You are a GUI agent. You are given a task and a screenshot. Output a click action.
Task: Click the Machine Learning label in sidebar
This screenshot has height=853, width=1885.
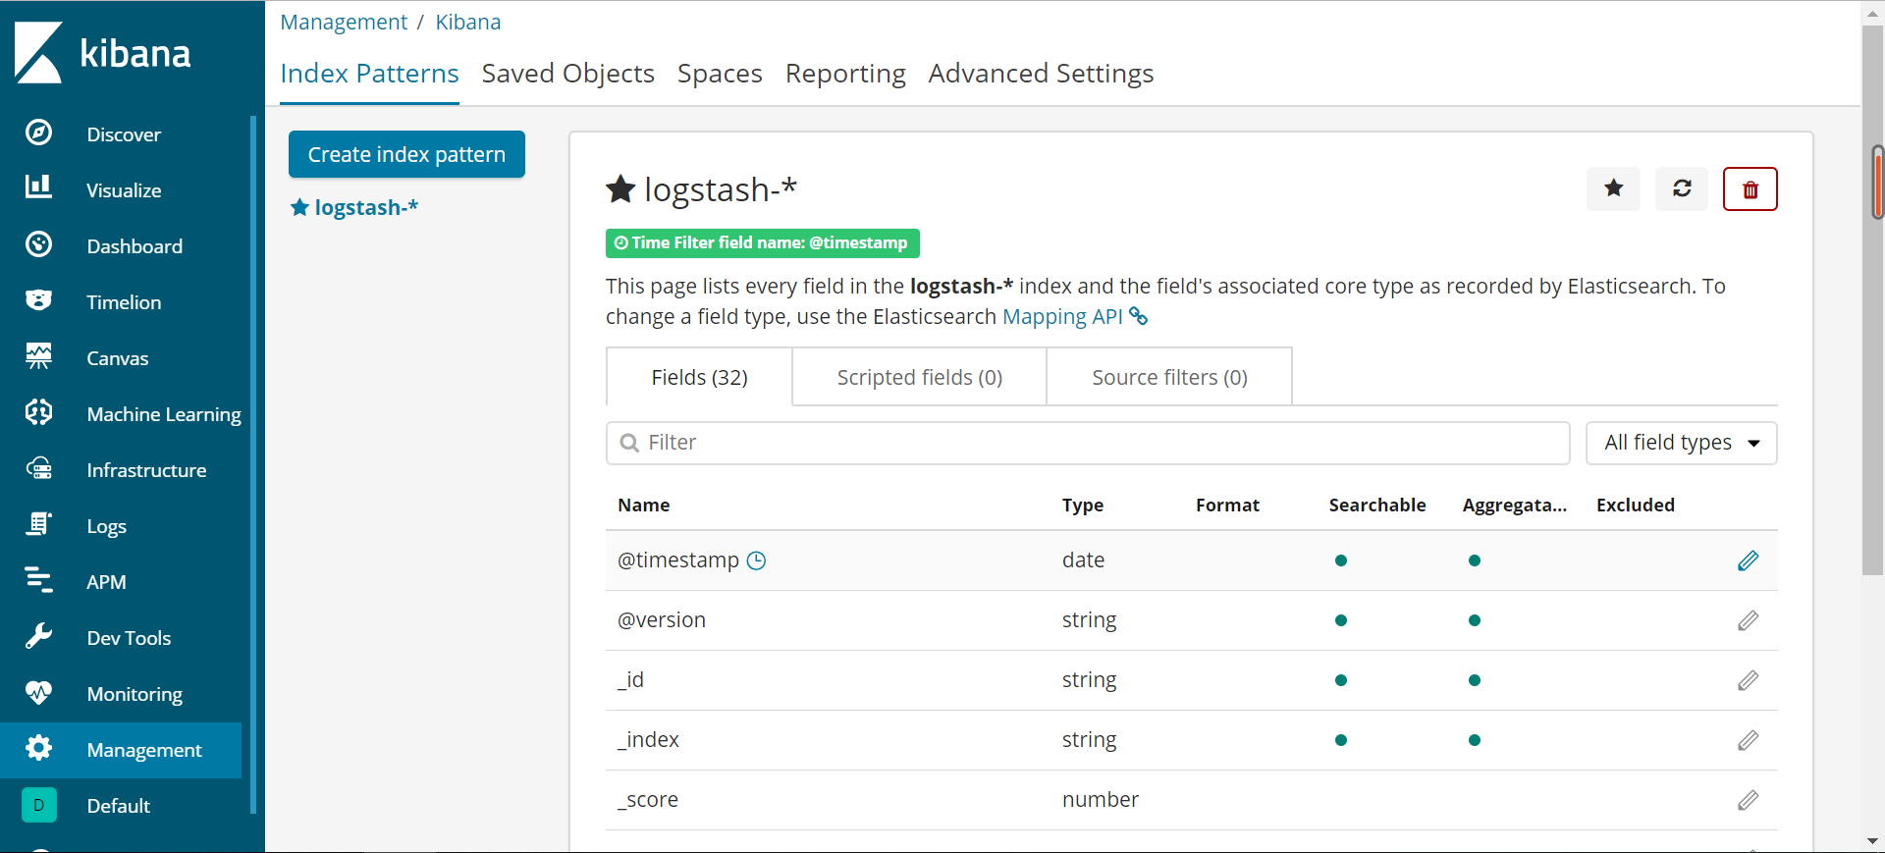tap(164, 414)
